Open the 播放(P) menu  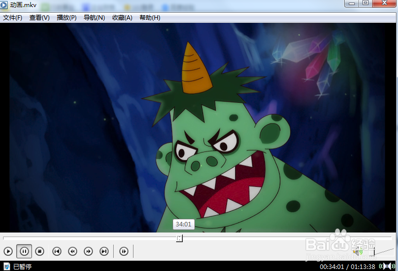tap(67, 18)
